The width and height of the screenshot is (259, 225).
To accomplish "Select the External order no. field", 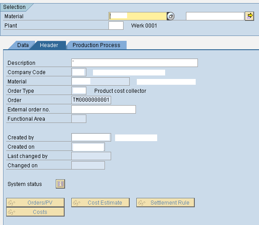I will 104,110.
